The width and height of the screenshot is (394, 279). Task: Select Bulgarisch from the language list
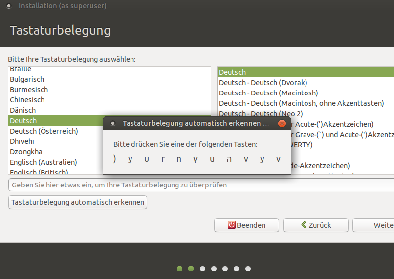(27, 79)
